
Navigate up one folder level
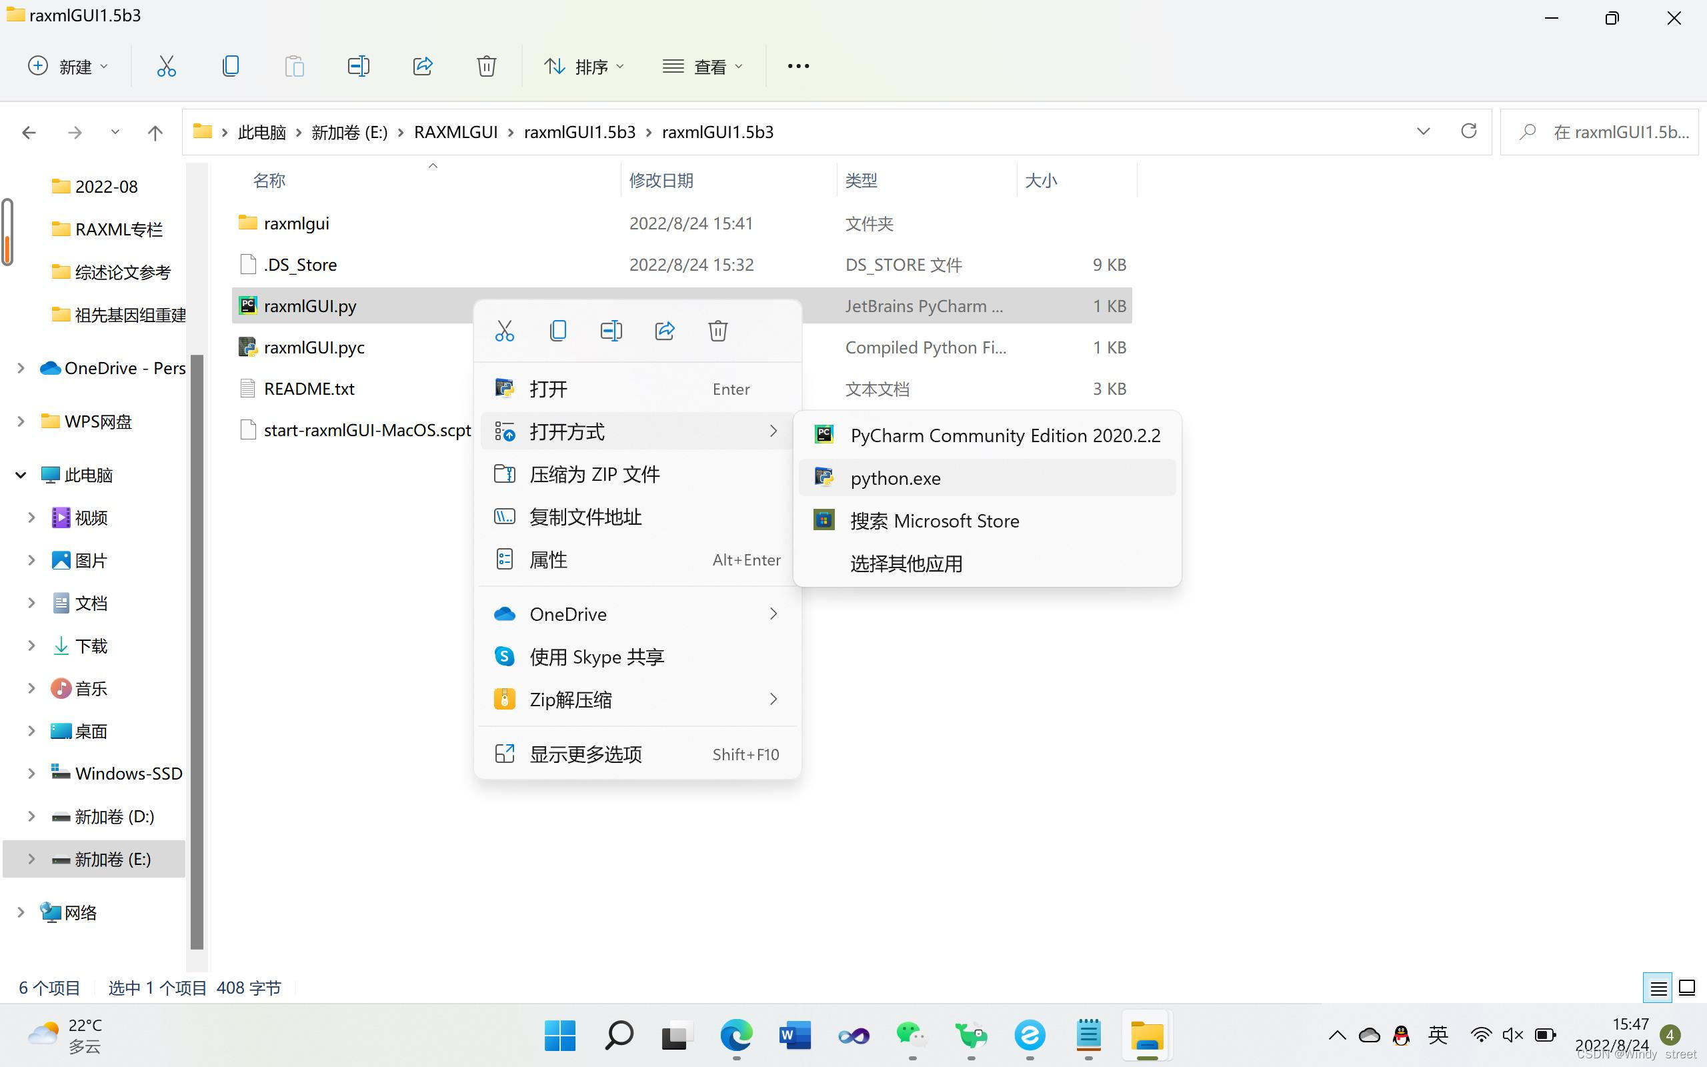click(155, 131)
